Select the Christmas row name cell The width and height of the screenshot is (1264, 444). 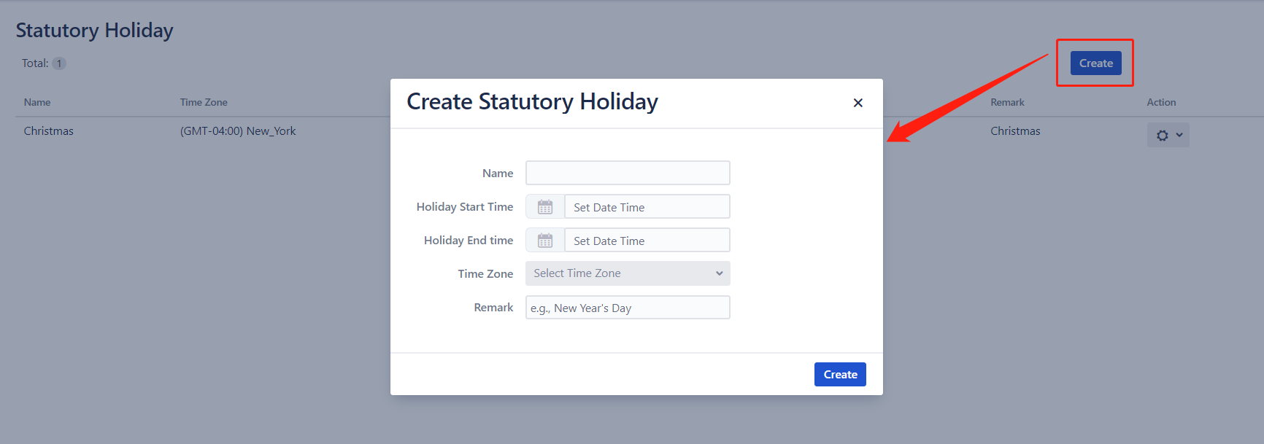[x=48, y=131]
